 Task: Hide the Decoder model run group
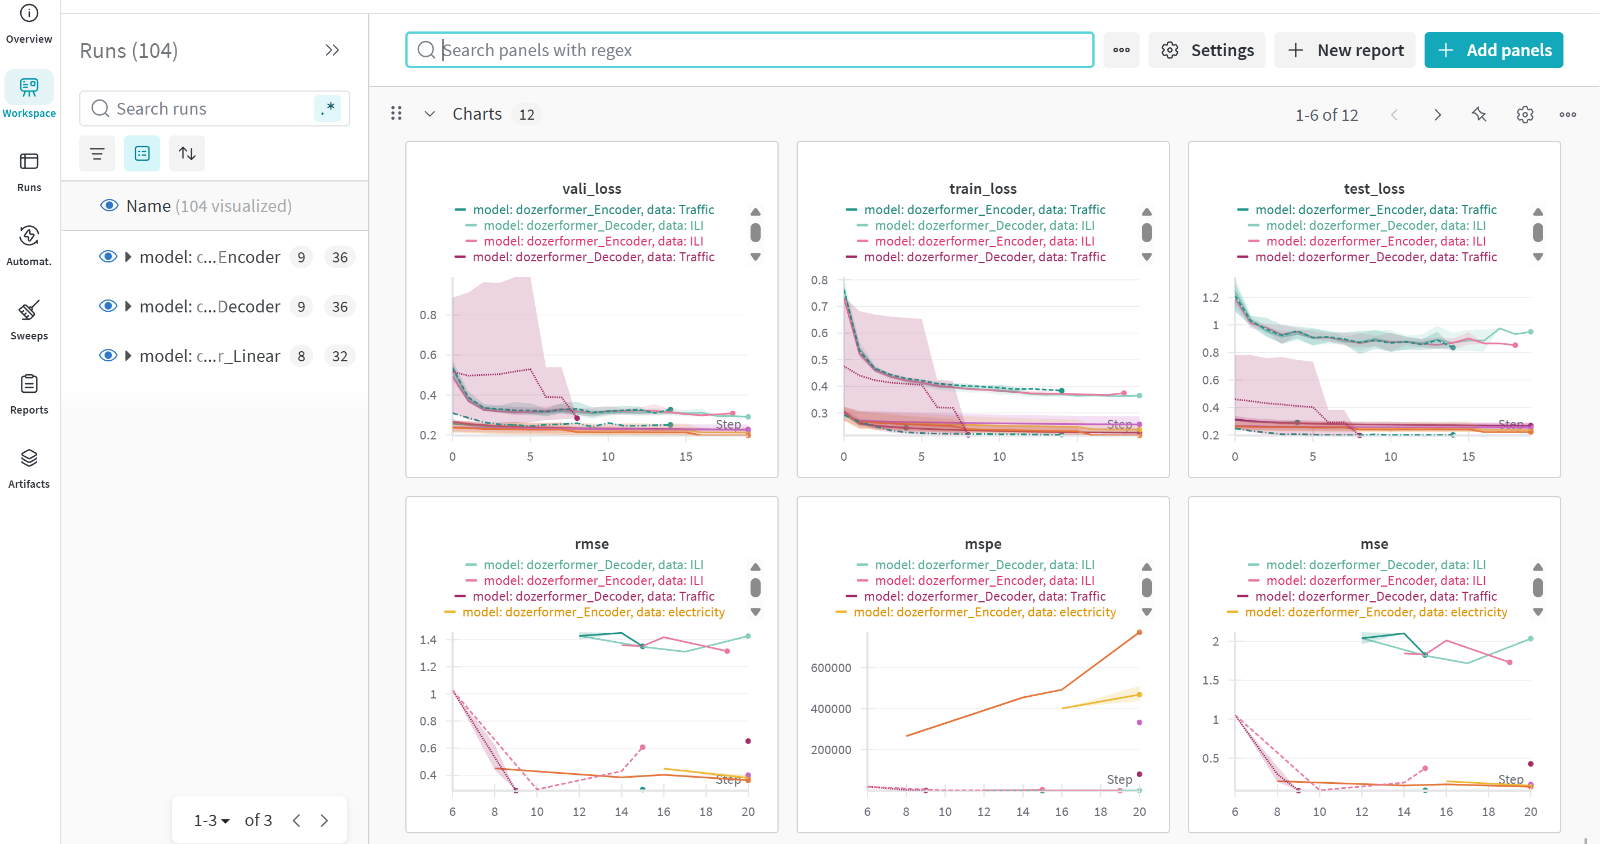pos(108,306)
